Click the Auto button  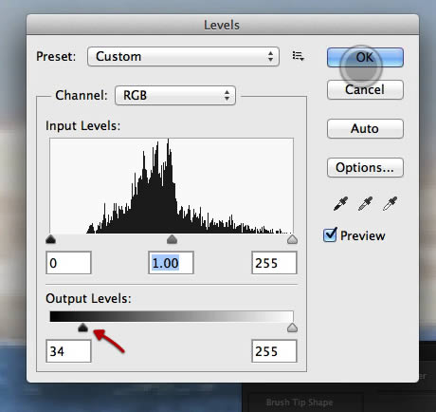(365, 128)
